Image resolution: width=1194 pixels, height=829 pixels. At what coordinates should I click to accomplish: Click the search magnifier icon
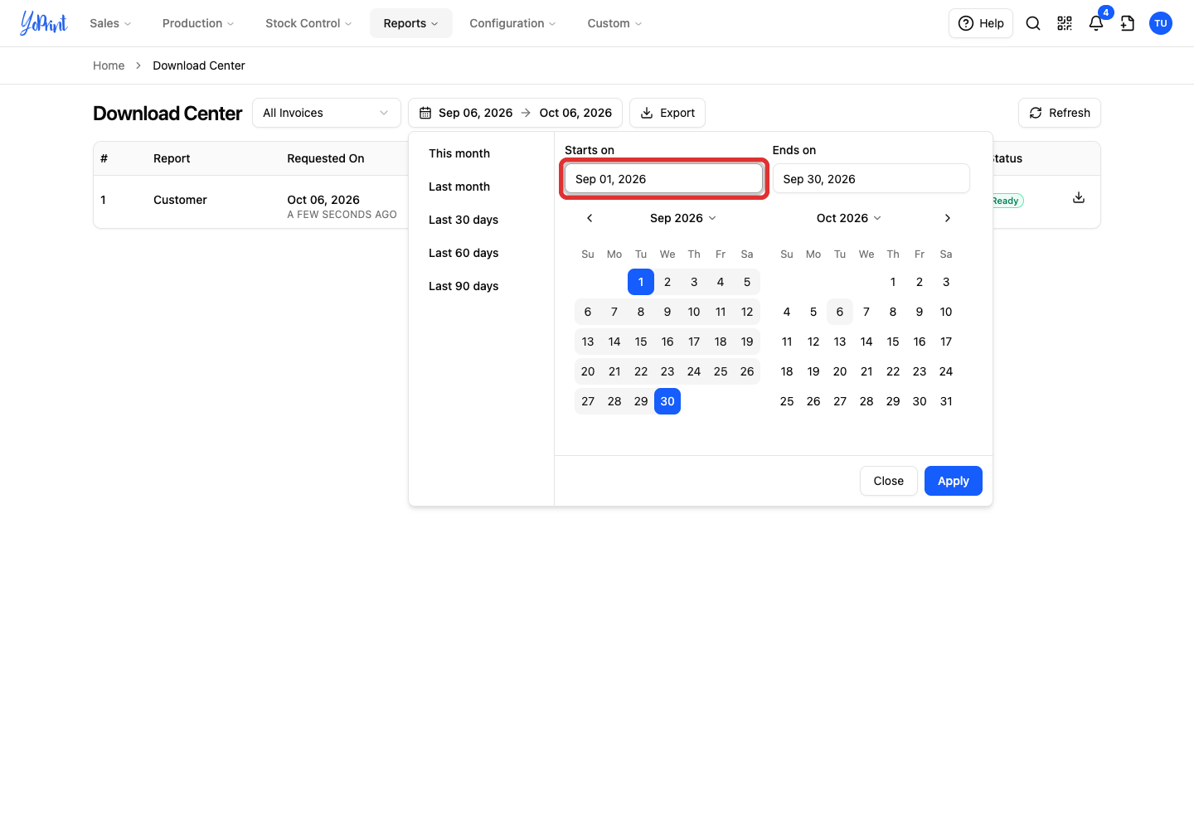[1033, 23]
